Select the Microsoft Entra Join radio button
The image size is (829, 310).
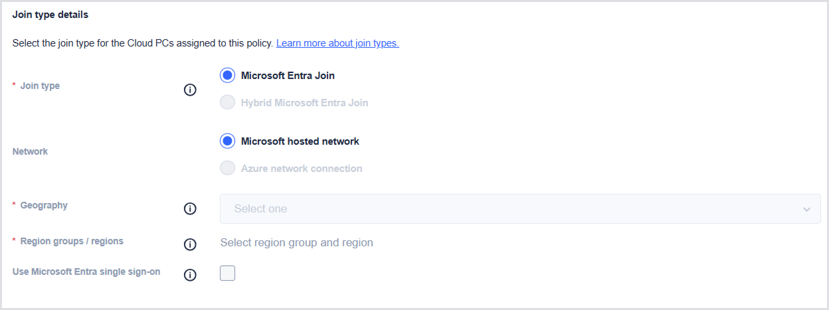coord(228,76)
